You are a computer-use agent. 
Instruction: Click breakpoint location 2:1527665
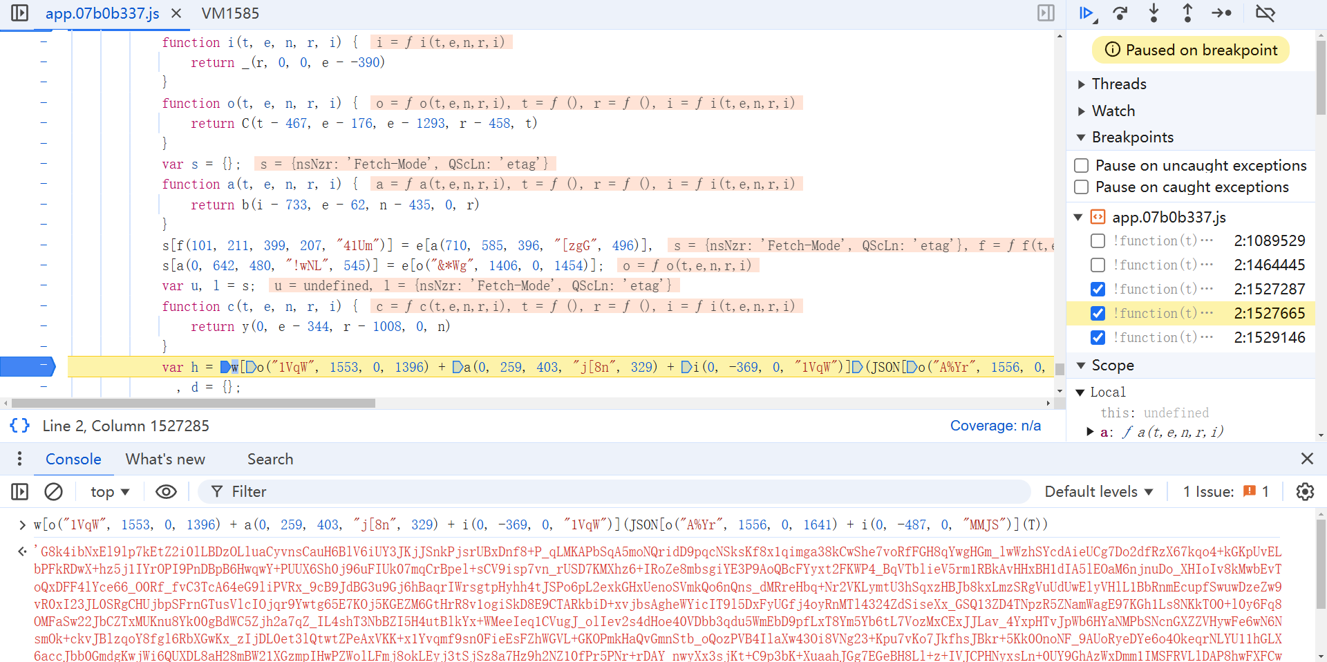1270,313
